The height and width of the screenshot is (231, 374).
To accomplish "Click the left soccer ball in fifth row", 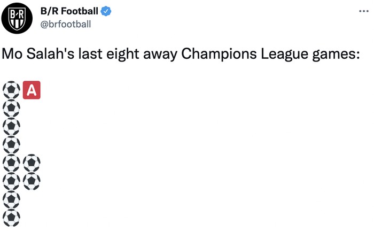I will tap(12, 163).
